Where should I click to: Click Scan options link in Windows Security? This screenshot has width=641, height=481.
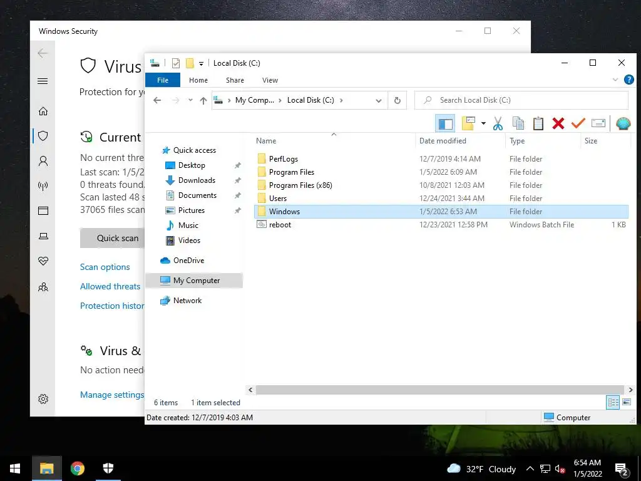[x=105, y=267]
